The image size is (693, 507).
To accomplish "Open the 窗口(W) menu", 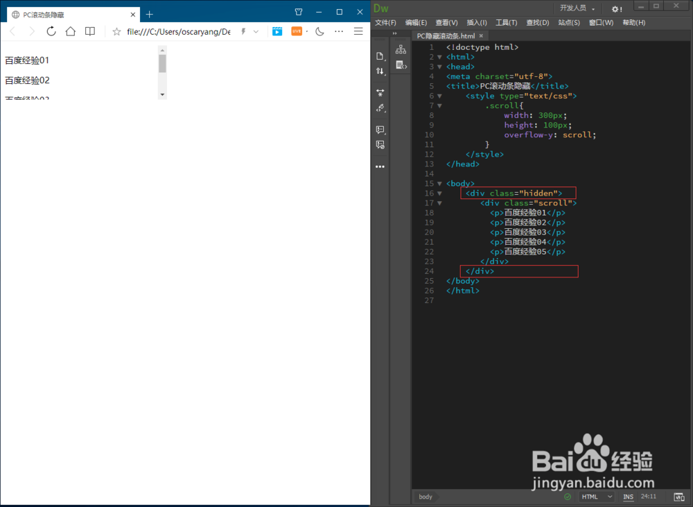I will (601, 23).
